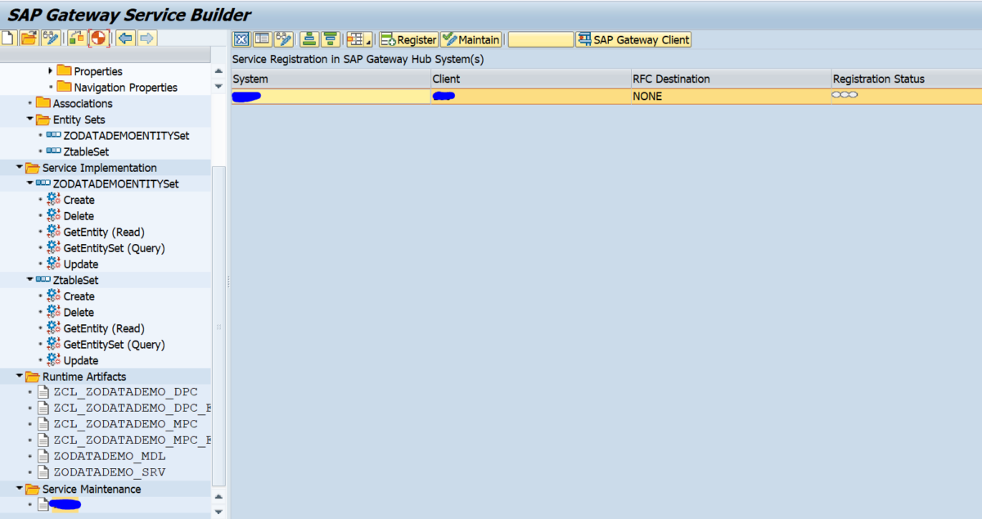Collapse the Service Implementation folder
Viewport: 982px width, 519px height.
19,167
